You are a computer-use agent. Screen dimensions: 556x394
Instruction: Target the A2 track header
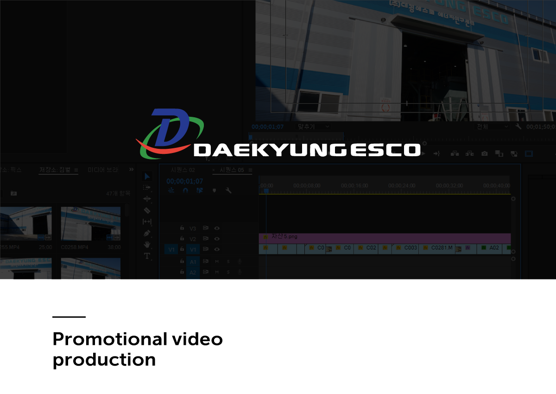coord(193,272)
